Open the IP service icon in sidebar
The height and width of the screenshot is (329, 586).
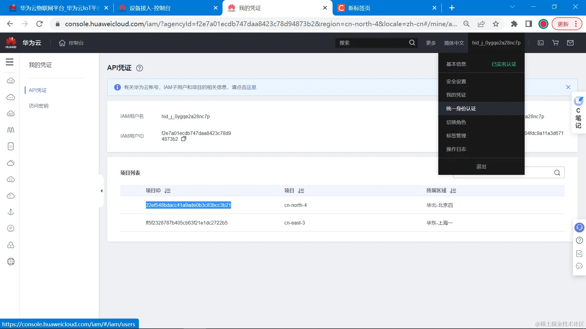(11, 228)
